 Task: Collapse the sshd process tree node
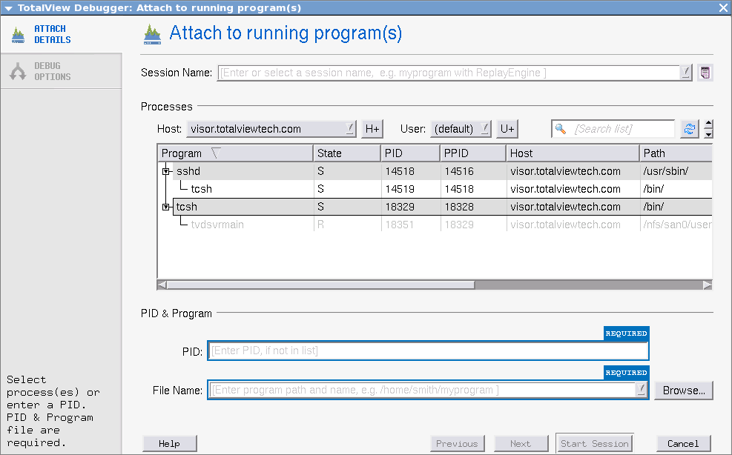[x=166, y=172]
